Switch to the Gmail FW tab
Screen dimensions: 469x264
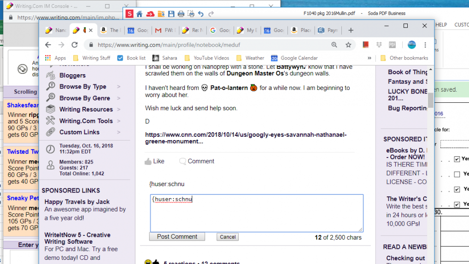click(x=164, y=30)
